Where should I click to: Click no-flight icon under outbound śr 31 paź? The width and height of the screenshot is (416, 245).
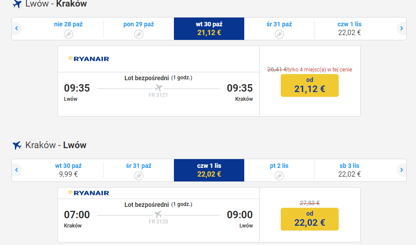[279, 34]
